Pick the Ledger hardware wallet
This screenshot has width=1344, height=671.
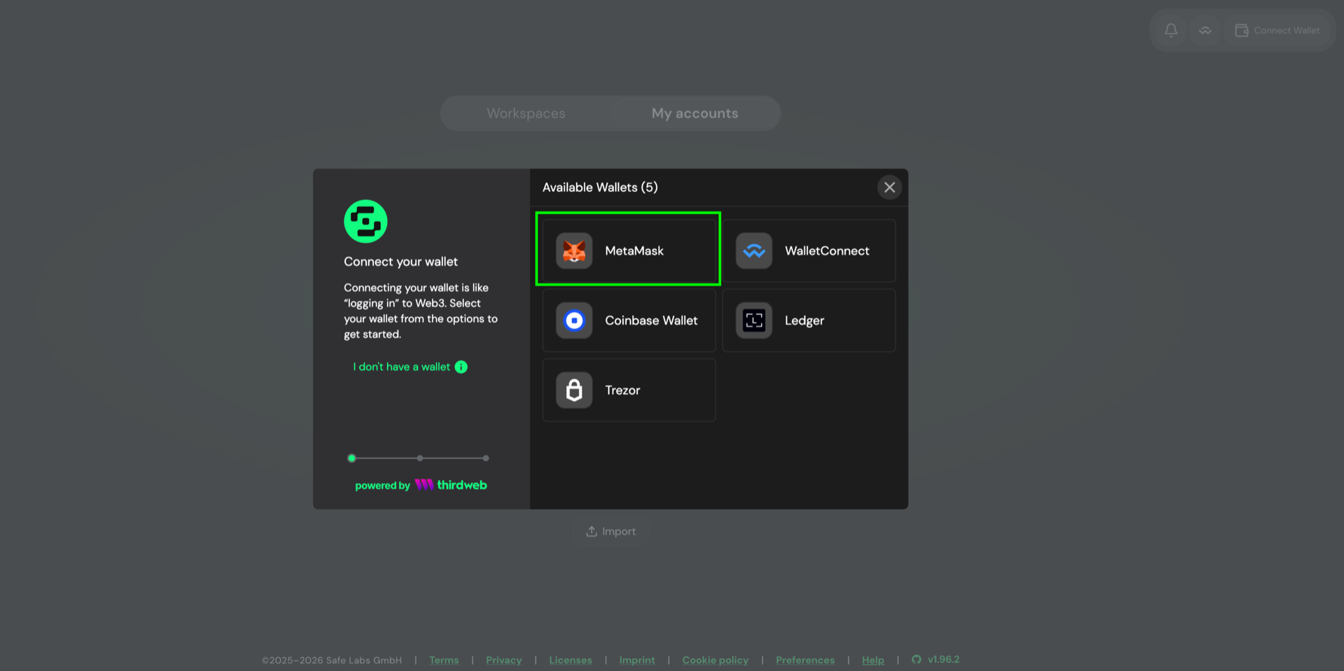click(x=808, y=320)
